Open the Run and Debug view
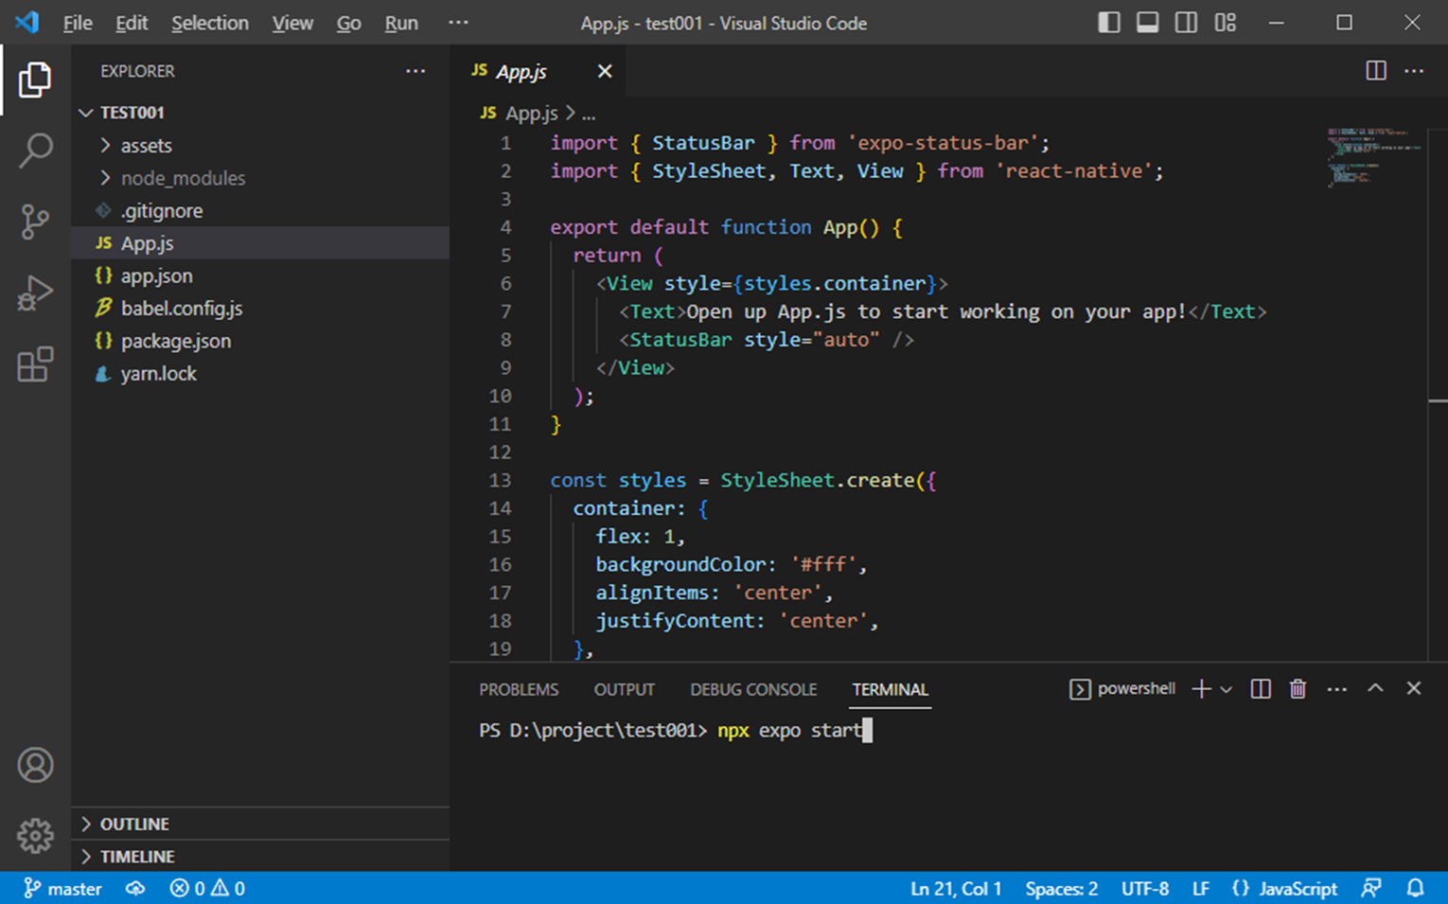This screenshot has width=1448, height=904. tap(35, 293)
